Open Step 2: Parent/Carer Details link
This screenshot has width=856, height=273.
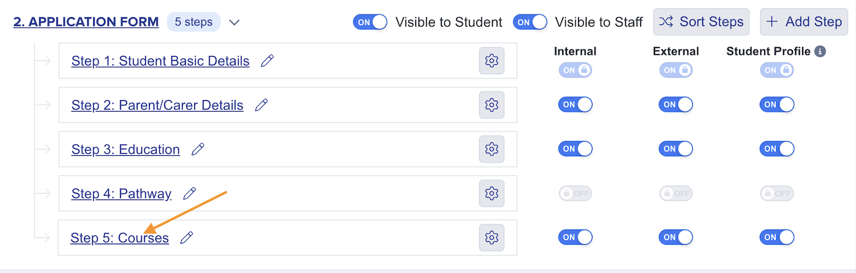click(158, 105)
